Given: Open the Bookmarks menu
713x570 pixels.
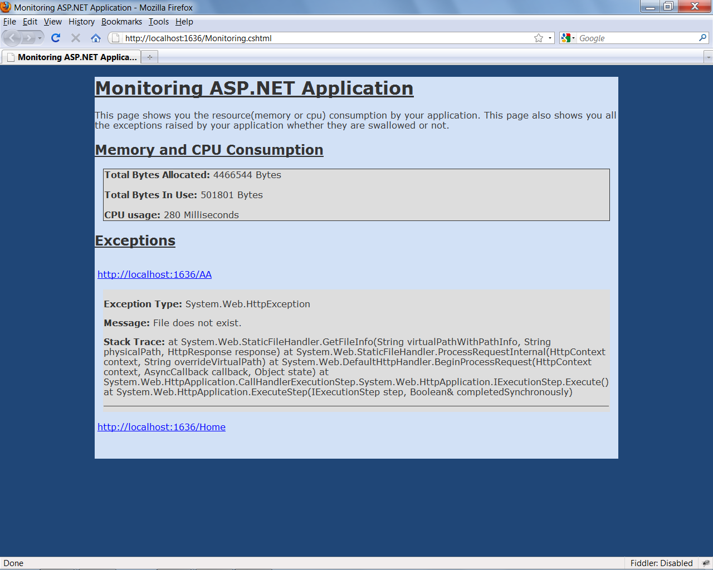Looking at the screenshot, I should pos(121,22).
